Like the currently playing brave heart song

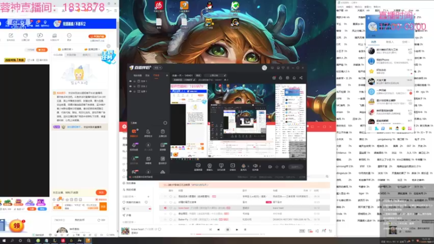pos(159,229)
